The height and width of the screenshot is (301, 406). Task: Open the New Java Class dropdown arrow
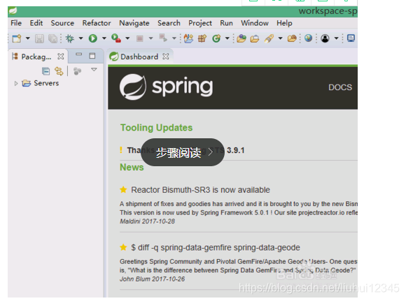pyautogui.click(x=227, y=38)
